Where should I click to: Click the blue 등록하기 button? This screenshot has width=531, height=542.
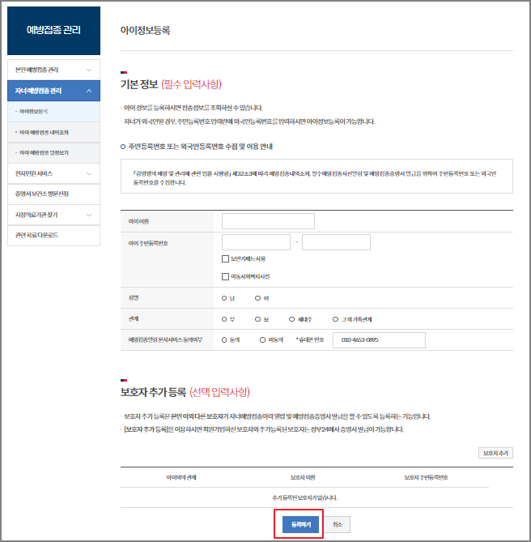pyautogui.click(x=300, y=525)
